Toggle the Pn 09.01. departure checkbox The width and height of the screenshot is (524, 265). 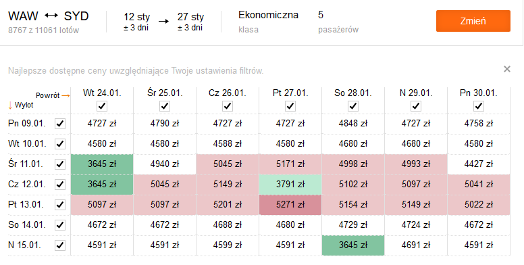coord(60,124)
